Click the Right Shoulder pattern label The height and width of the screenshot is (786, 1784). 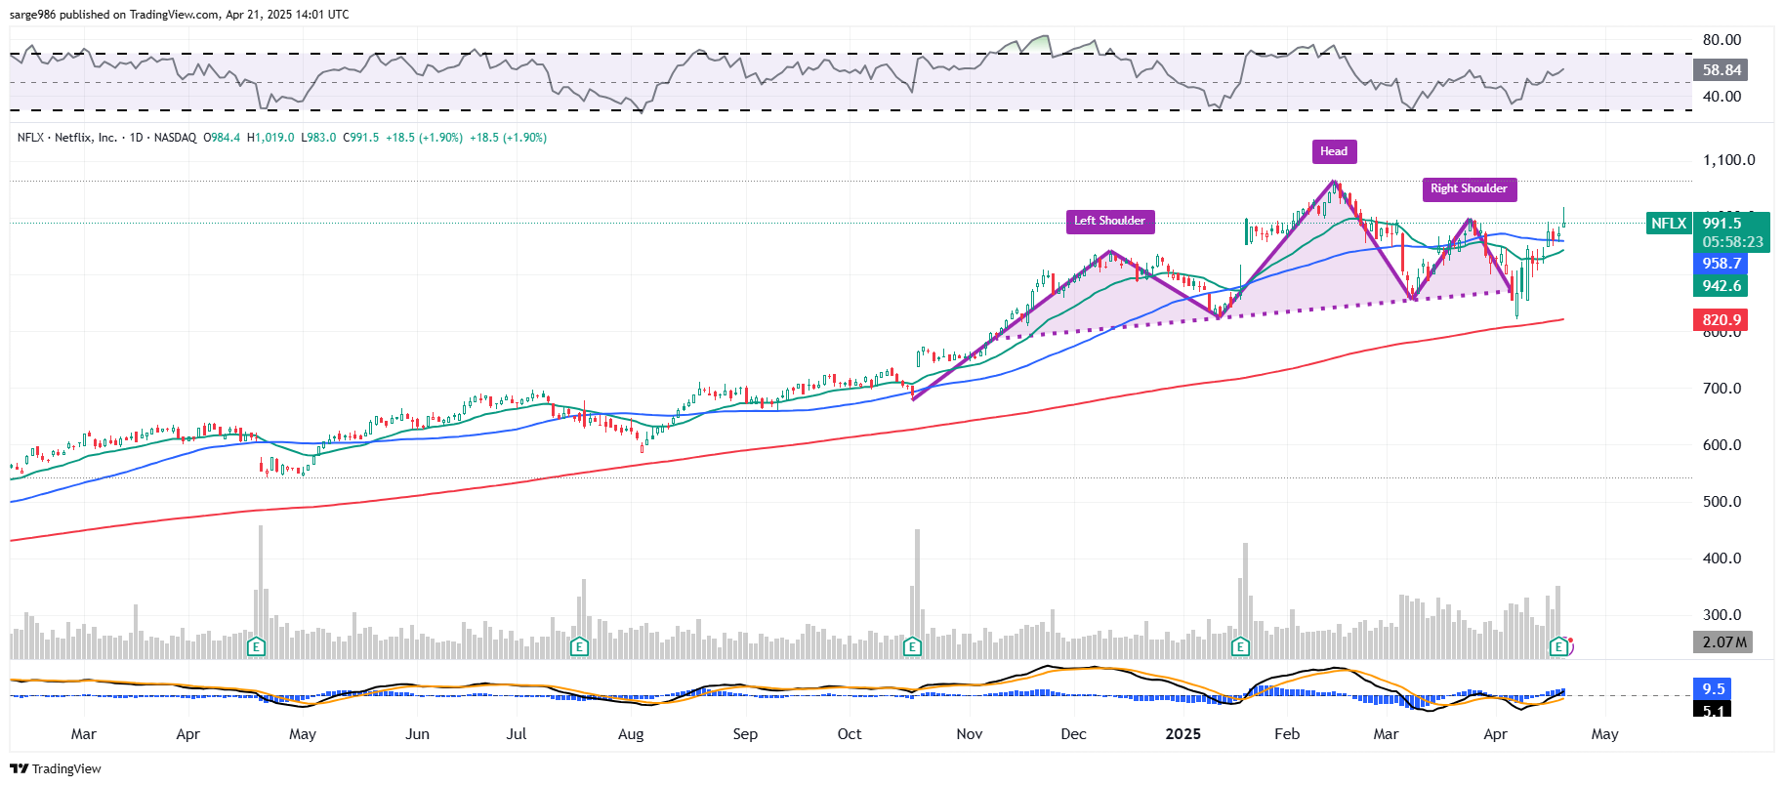(x=1469, y=189)
